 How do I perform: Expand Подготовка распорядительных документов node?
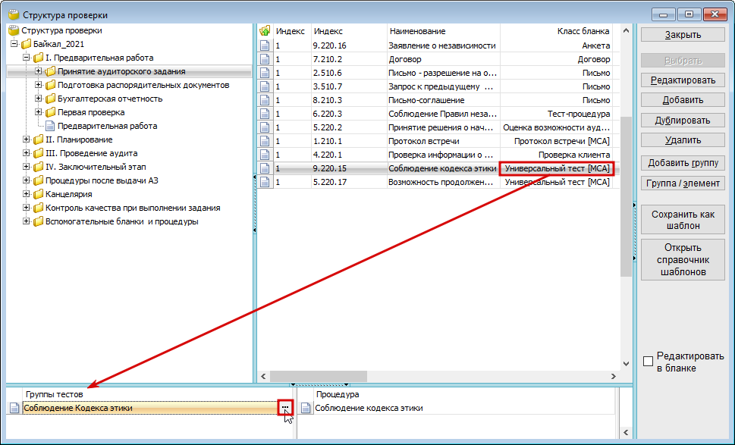point(39,85)
